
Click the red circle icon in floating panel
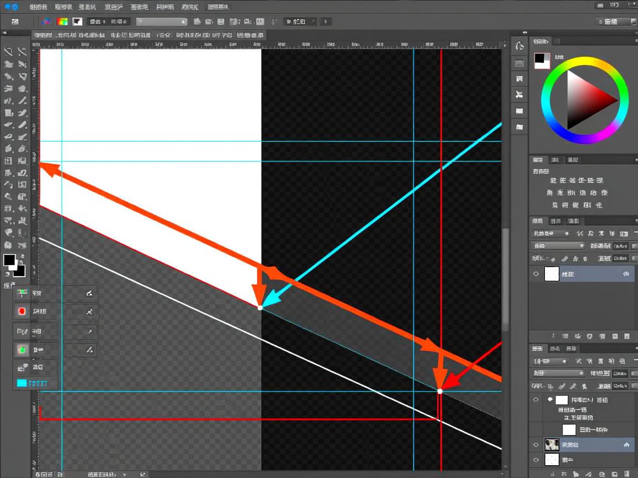point(22,311)
